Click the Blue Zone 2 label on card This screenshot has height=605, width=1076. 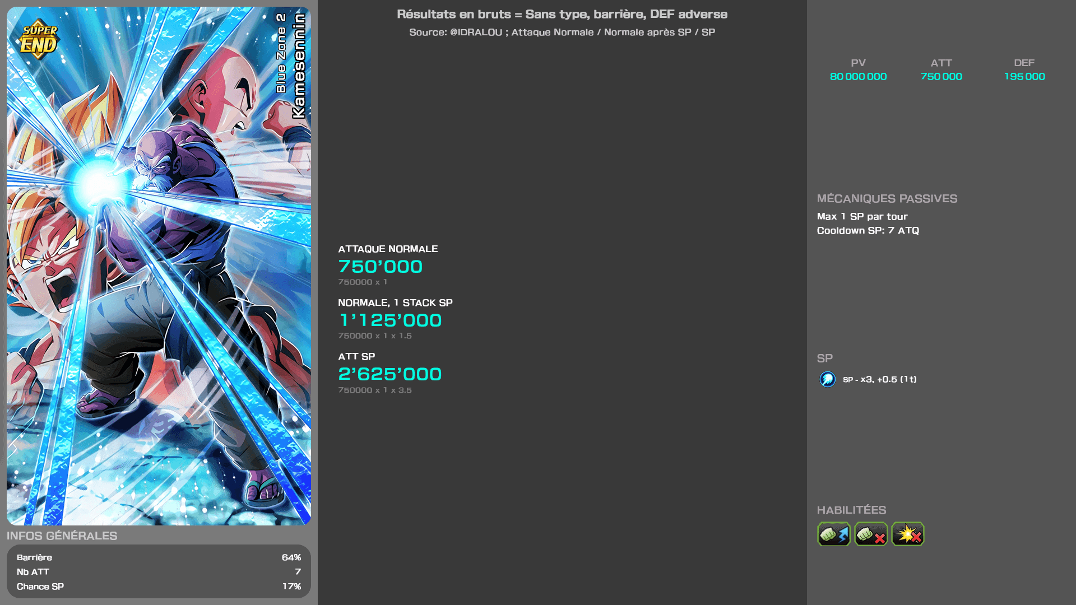[x=281, y=53]
